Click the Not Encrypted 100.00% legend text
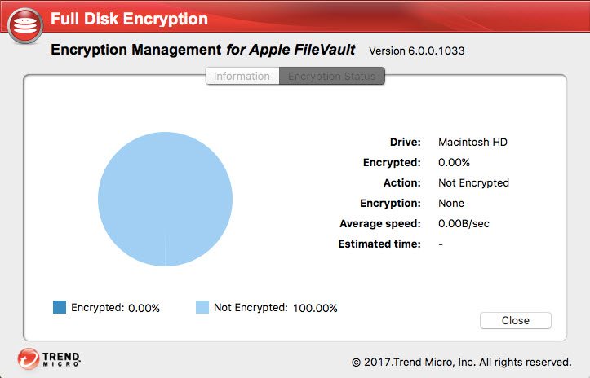The width and height of the screenshot is (590, 378). pyautogui.click(x=275, y=308)
